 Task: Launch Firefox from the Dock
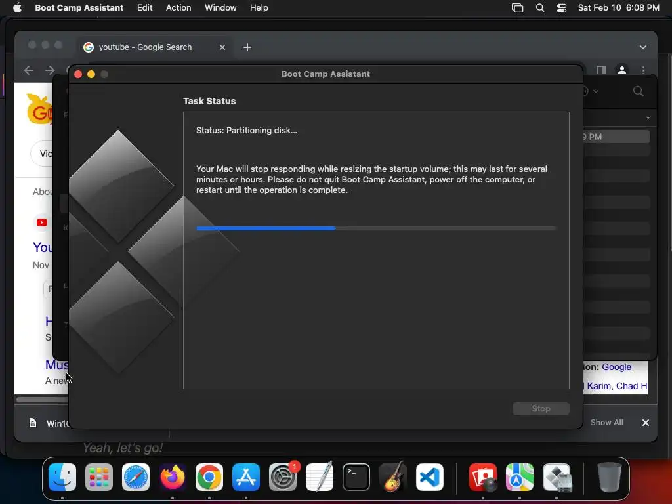pyautogui.click(x=173, y=477)
